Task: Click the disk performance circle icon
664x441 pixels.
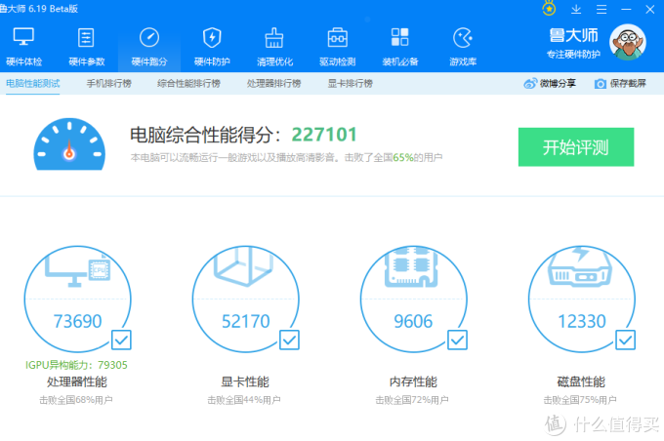Action: coord(582,299)
